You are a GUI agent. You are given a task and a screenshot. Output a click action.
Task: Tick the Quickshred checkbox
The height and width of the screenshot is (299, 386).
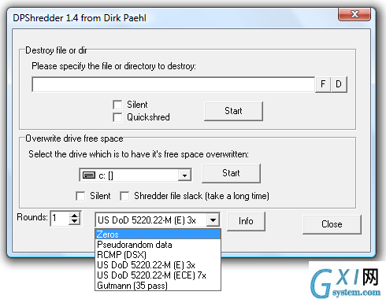point(117,117)
